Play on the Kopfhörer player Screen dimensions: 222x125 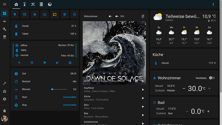pos(143,89)
